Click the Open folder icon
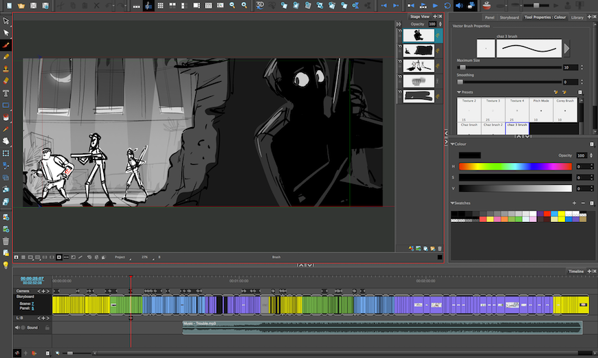Screen dimensions: 598x358 coord(21,5)
